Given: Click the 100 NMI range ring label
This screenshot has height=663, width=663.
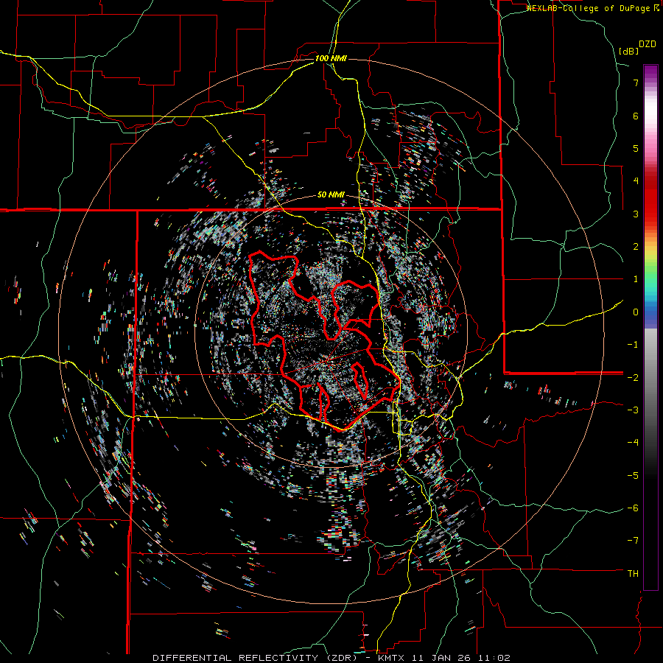Looking at the screenshot, I should pyautogui.click(x=331, y=58).
